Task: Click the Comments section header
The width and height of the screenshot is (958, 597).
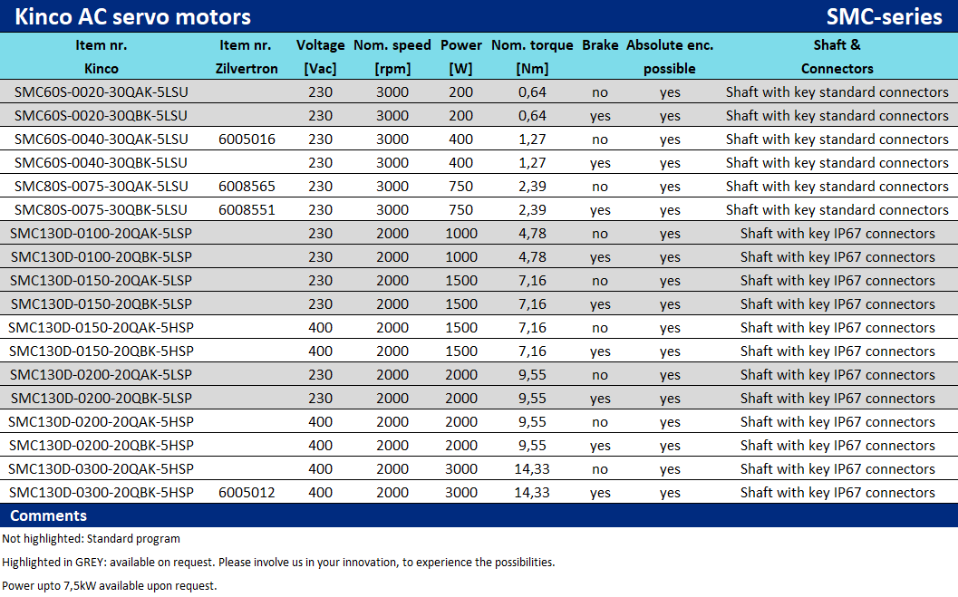Action: 49,515
